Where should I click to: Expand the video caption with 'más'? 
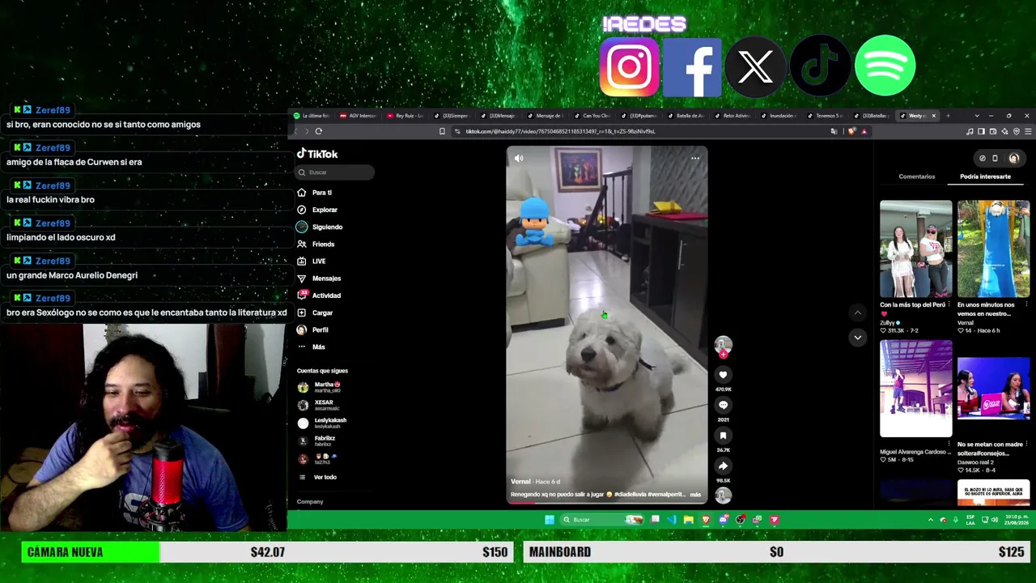695,495
